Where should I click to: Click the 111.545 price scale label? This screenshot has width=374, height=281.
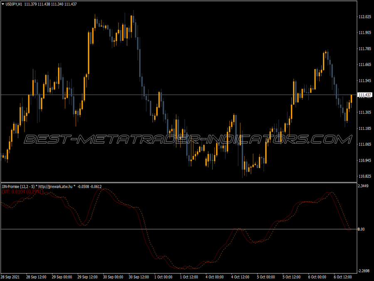(365, 81)
